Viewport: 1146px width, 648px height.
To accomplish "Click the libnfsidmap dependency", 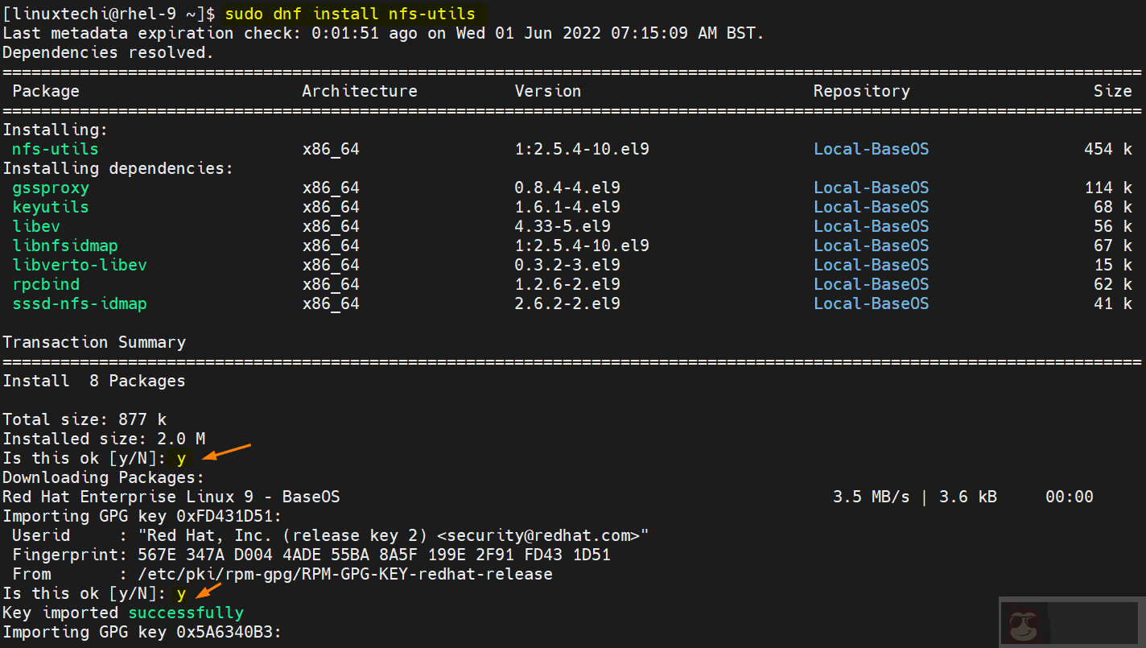I will point(65,246).
